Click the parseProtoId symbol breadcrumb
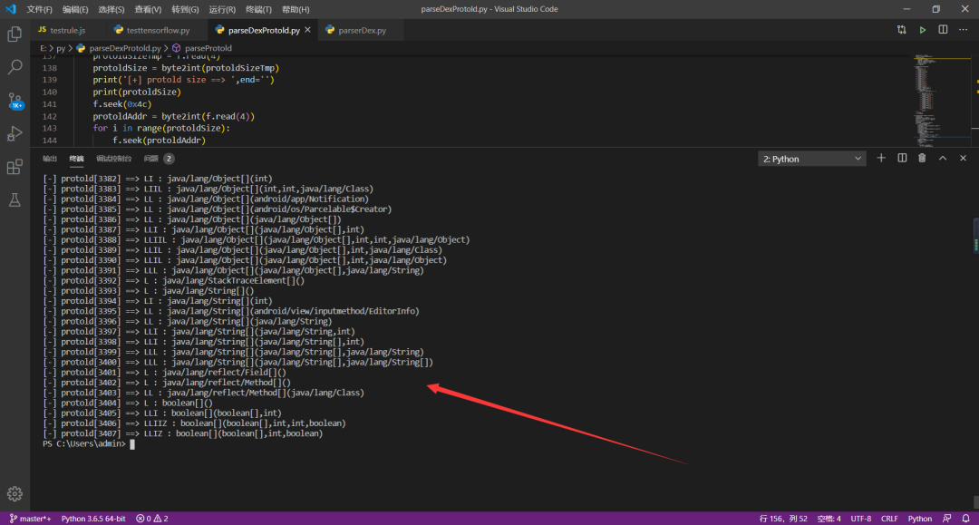Viewport: 979px width, 525px height. [208, 48]
